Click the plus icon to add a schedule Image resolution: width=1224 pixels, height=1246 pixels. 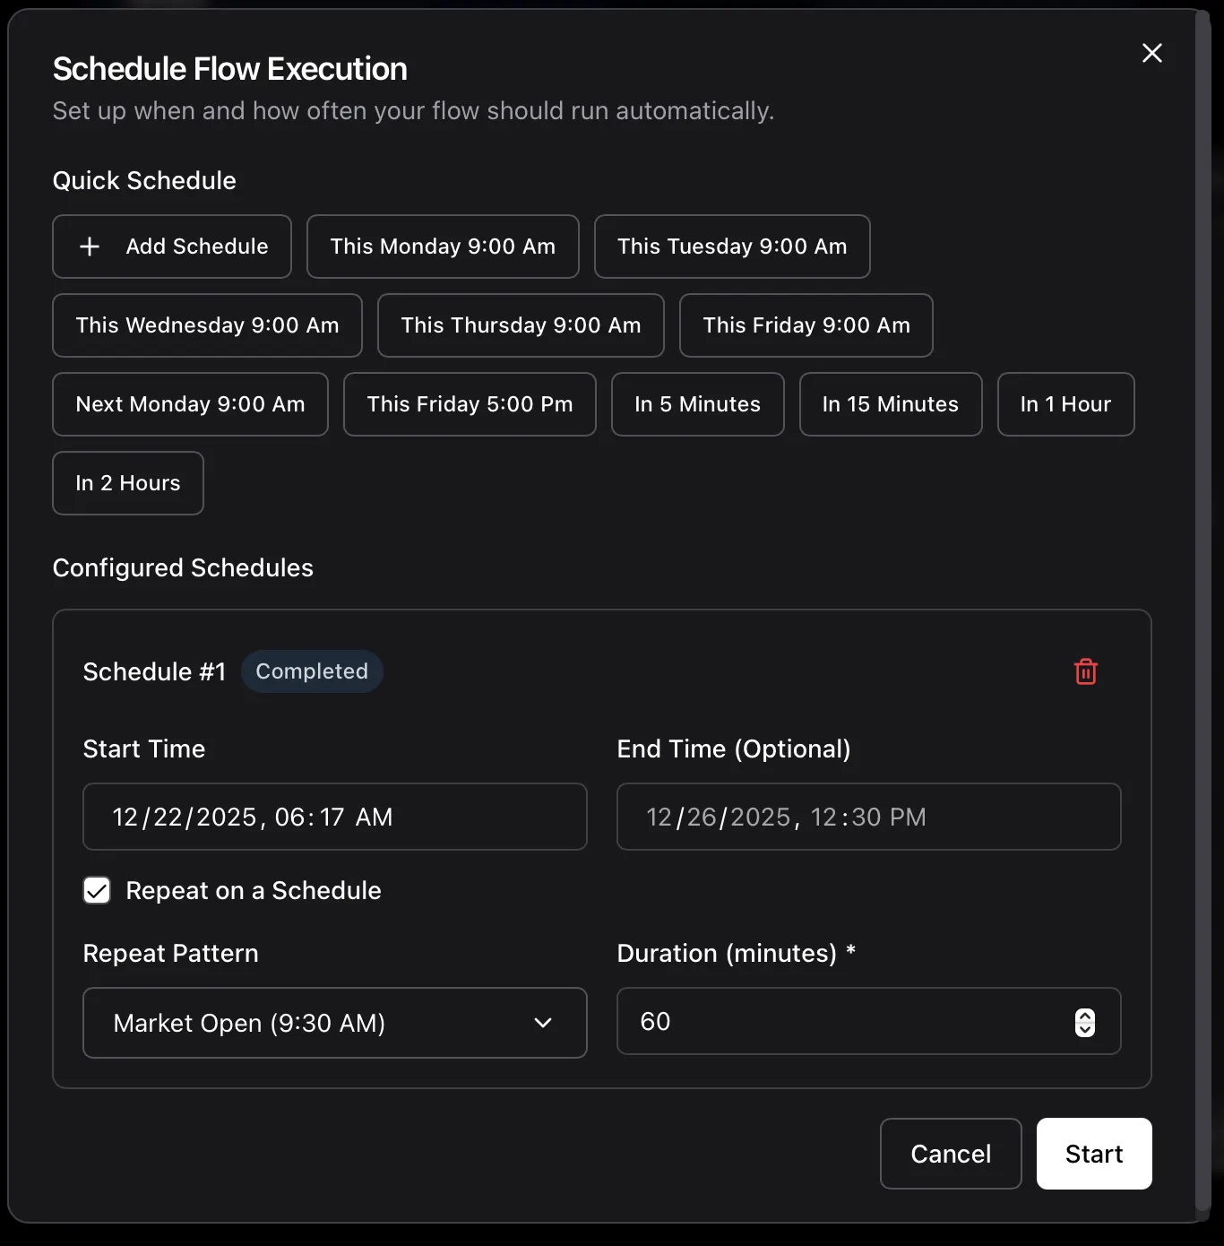pyautogui.click(x=90, y=247)
